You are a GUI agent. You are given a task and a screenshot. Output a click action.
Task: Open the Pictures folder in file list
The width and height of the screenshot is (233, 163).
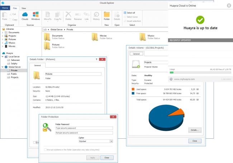[x=54, y=46]
